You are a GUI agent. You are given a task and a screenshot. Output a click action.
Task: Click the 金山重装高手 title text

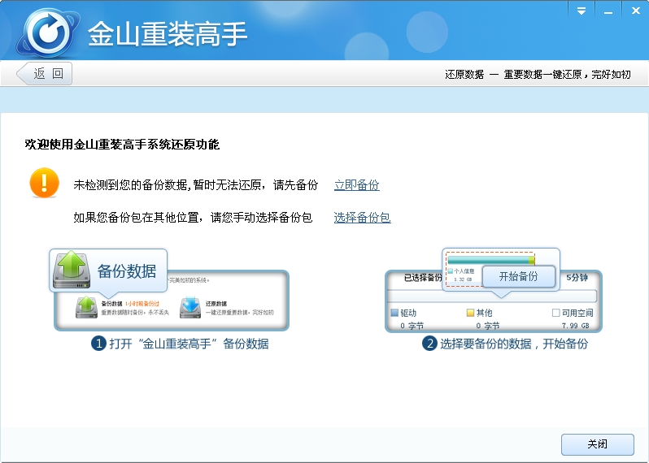168,33
